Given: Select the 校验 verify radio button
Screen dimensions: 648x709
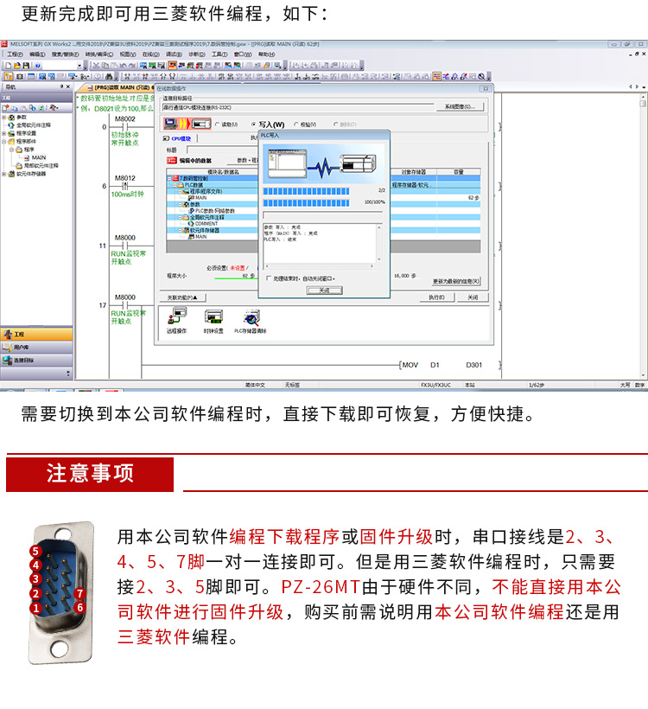Looking at the screenshot, I should pyautogui.click(x=296, y=125).
